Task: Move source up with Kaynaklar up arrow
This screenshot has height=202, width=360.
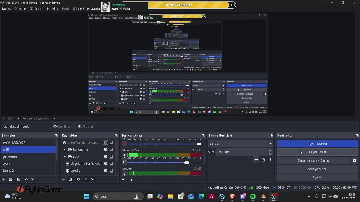Action: click(x=86, y=179)
